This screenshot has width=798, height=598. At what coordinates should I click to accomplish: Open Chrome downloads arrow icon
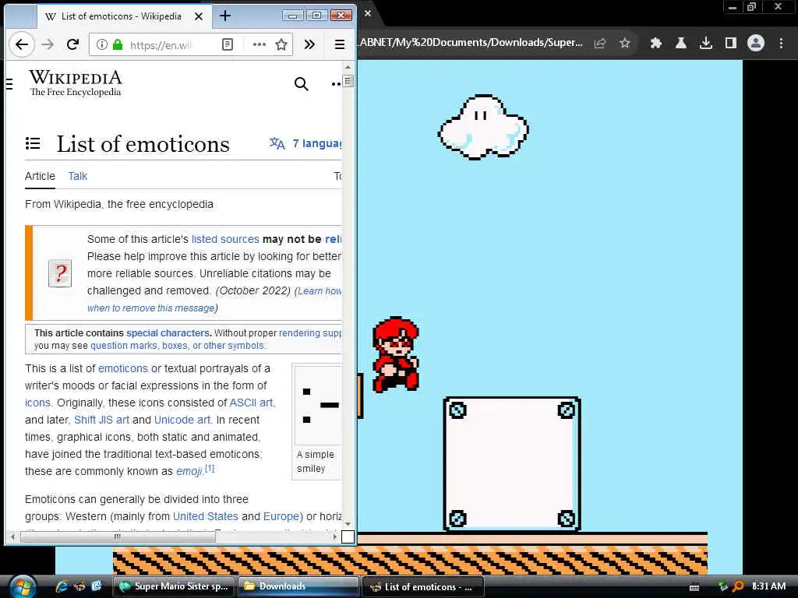pos(706,44)
